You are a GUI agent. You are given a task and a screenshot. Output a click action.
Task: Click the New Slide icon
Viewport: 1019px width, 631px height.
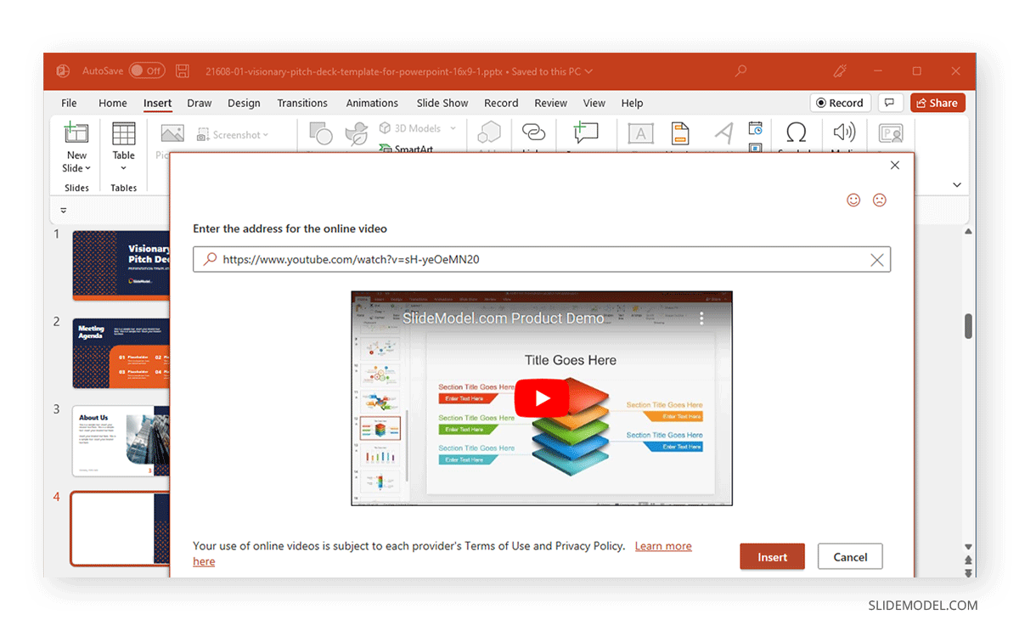(x=76, y=133)
